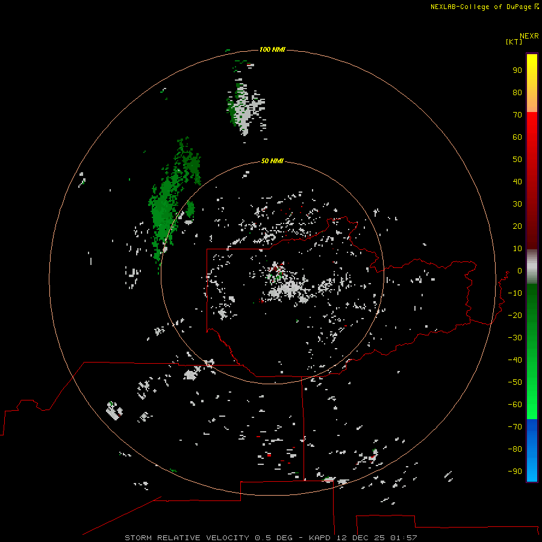This screenshot has height=542, width=542.
Task: Click the 90 value on velocity scale
Action: (517, 70)
